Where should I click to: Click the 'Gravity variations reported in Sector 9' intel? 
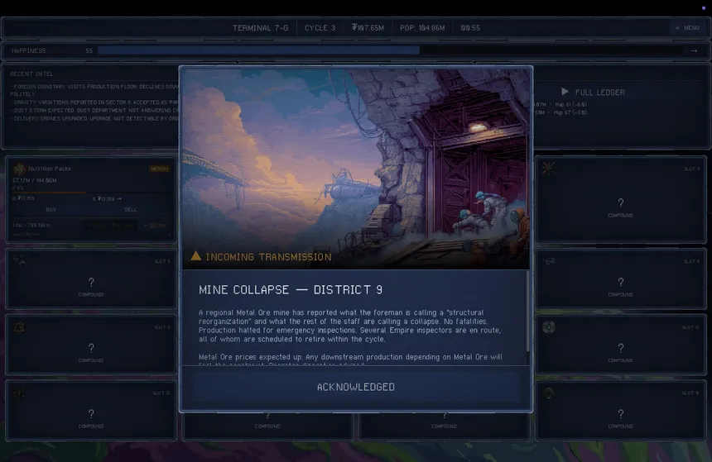[x=94, y=102]
